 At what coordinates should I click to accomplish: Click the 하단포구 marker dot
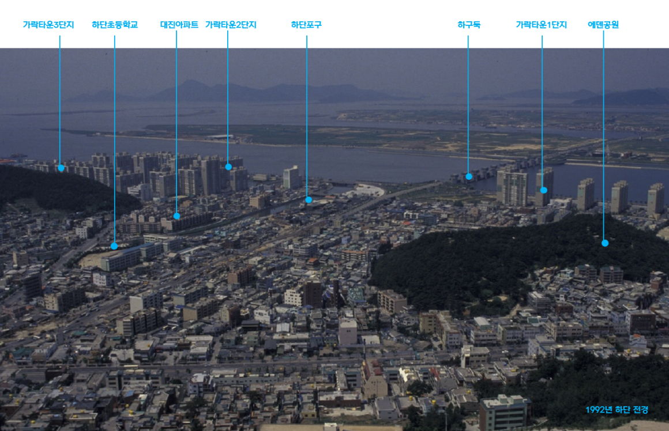pos(308,200)
